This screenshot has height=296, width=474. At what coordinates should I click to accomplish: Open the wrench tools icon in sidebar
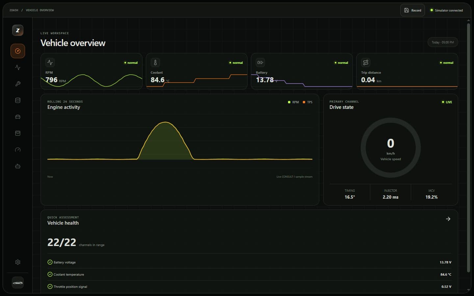[18, 84]
